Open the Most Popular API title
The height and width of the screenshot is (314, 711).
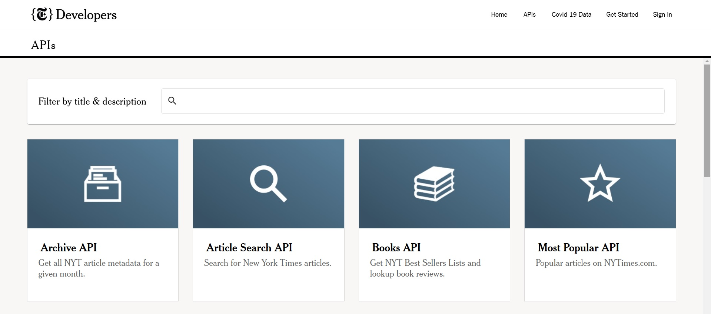pyautogui.click(x=578, y=247)
